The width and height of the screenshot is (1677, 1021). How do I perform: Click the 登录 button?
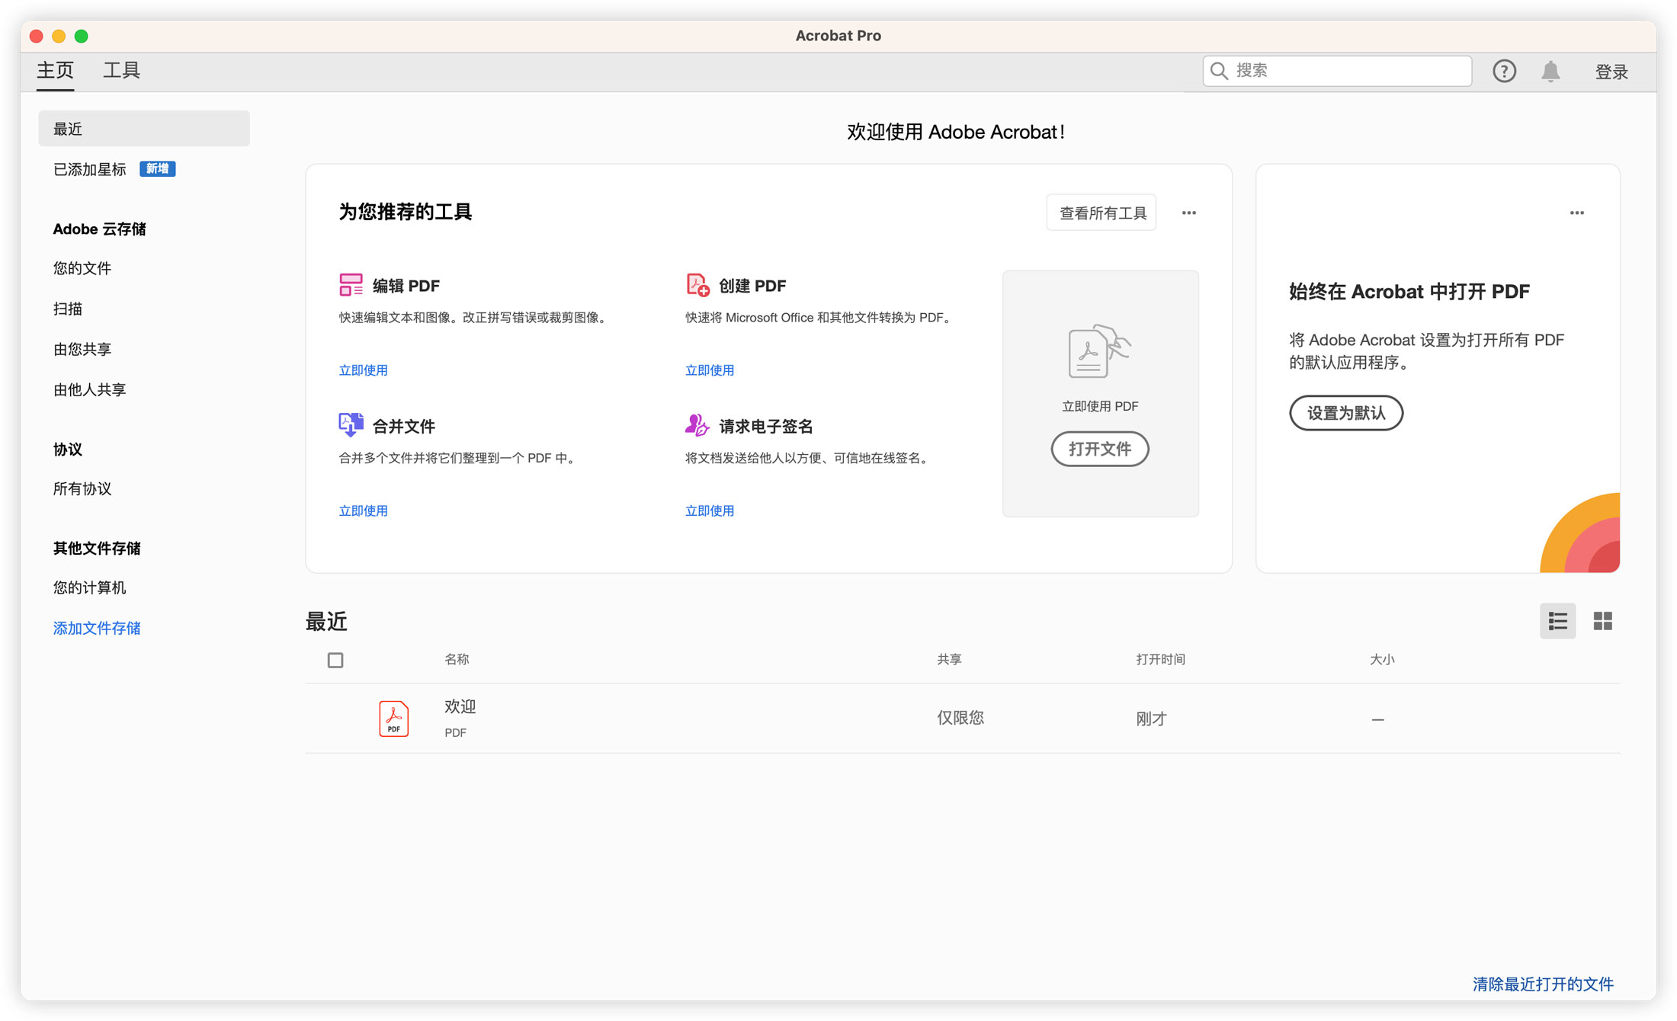click(x=1611, y=72)
